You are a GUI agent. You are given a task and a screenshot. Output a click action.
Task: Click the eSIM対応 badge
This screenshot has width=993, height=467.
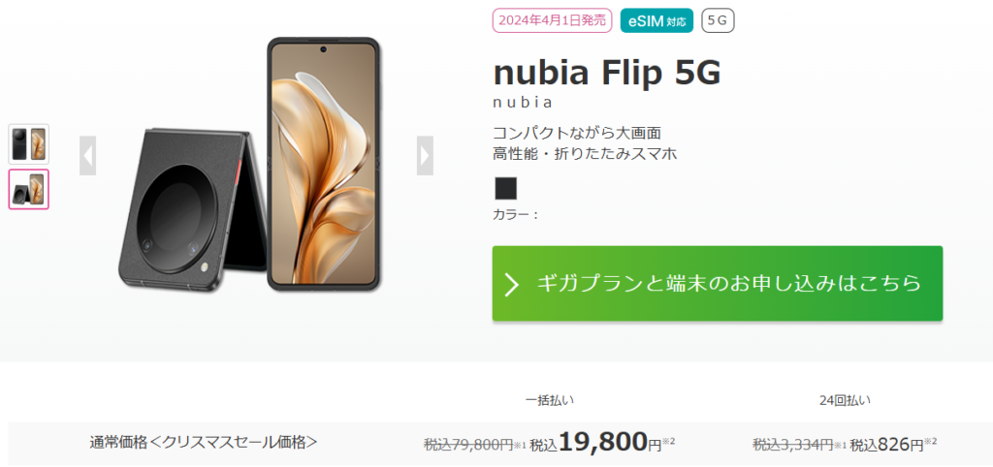click(x=656, y=19)
